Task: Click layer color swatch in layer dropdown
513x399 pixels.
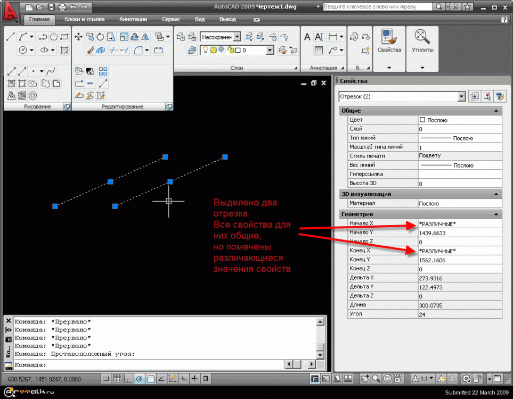Action: click(238, 51)
